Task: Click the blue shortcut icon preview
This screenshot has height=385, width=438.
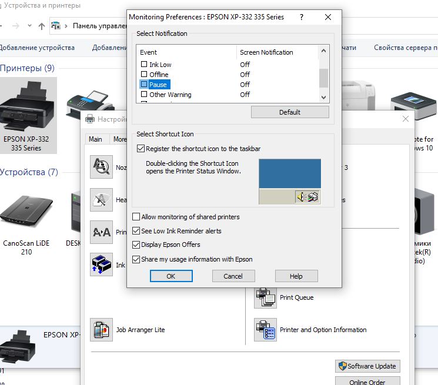Action: coord(290,173)
